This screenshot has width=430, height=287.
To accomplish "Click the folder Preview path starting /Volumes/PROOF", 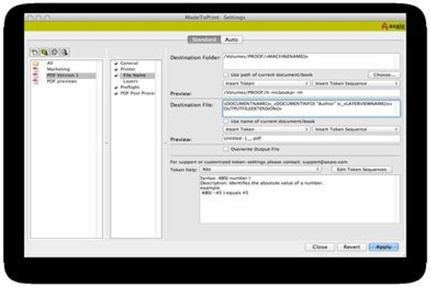I will [x=311, y=93].
